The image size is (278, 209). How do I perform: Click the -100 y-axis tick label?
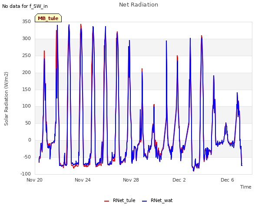point(26,174)
